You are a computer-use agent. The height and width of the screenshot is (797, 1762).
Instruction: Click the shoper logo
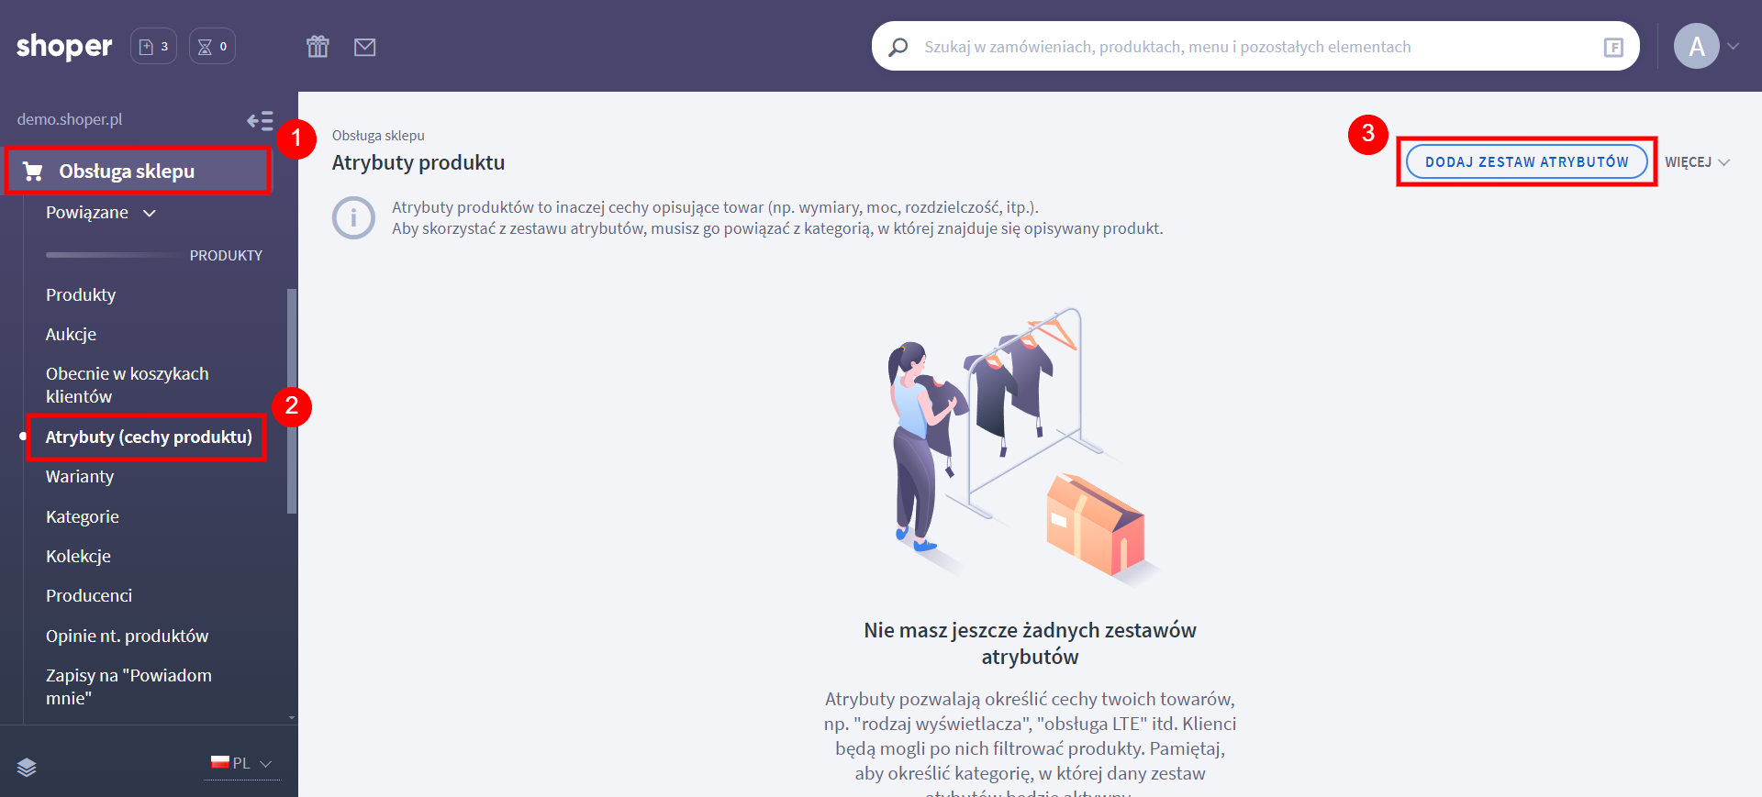point(64,46)
